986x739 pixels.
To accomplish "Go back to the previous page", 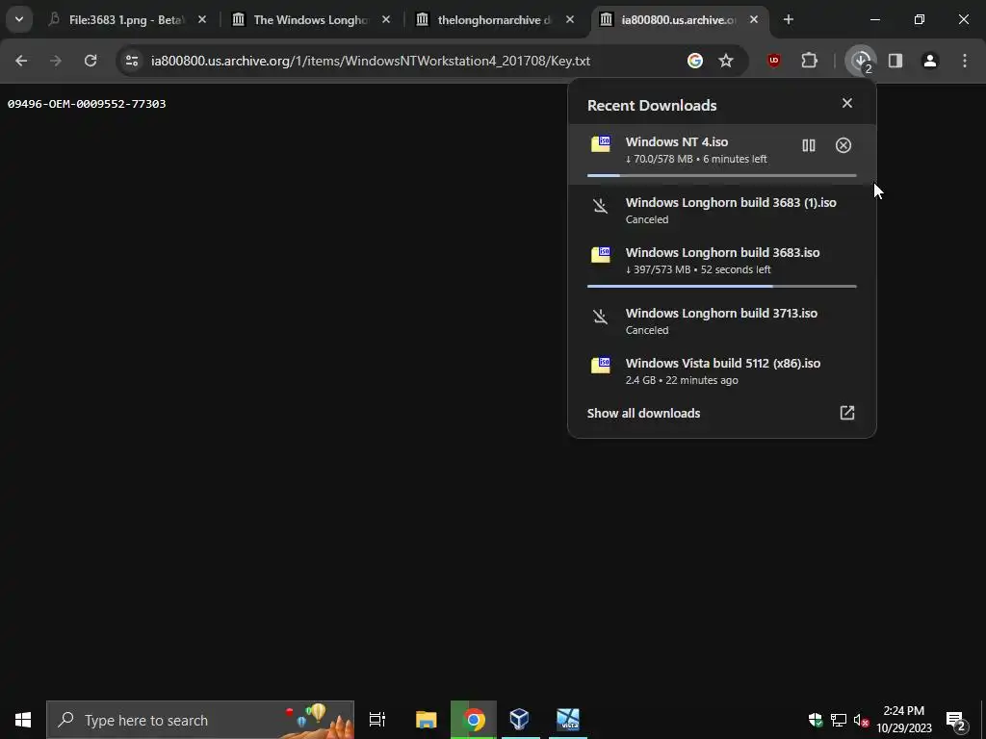I will point(21,61).
